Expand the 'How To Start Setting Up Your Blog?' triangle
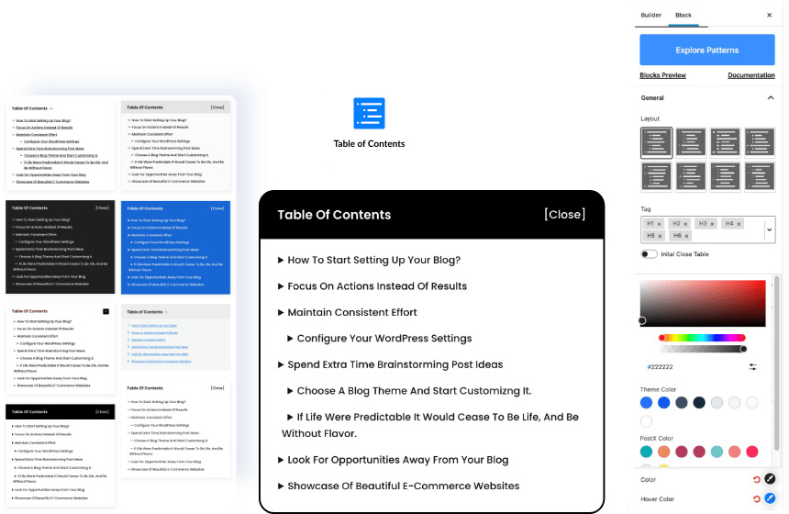Screen dimensions: 789x514 (x=281, y=261)
